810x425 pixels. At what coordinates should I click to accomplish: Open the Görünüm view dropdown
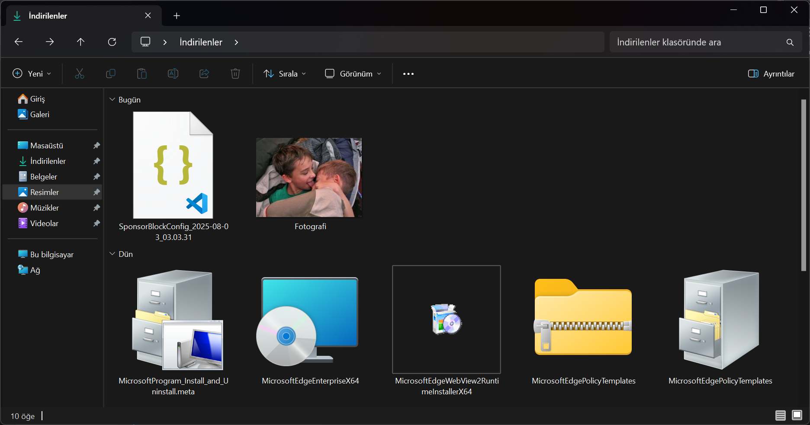pos(353,73)
